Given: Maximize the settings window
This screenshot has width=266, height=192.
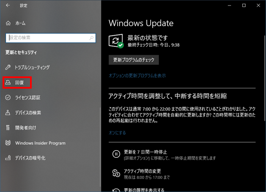Looking at the screenshot, I should (244, 5).
